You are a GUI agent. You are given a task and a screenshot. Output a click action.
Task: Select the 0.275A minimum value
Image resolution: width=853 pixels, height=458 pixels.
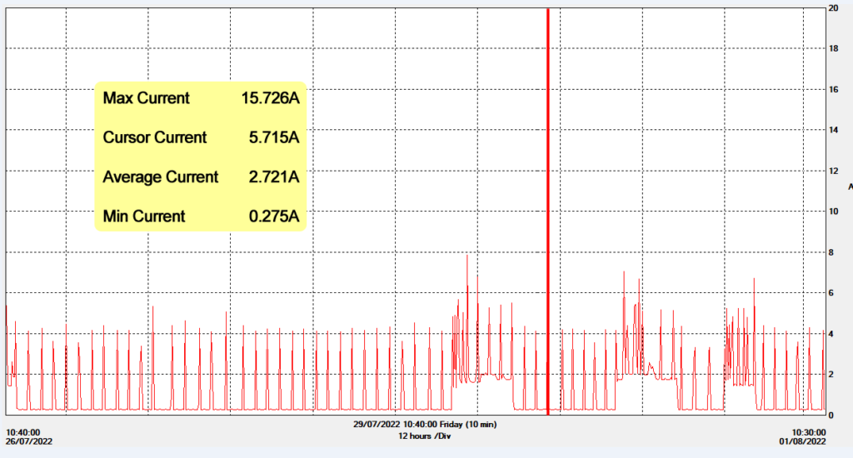point(273,217)
